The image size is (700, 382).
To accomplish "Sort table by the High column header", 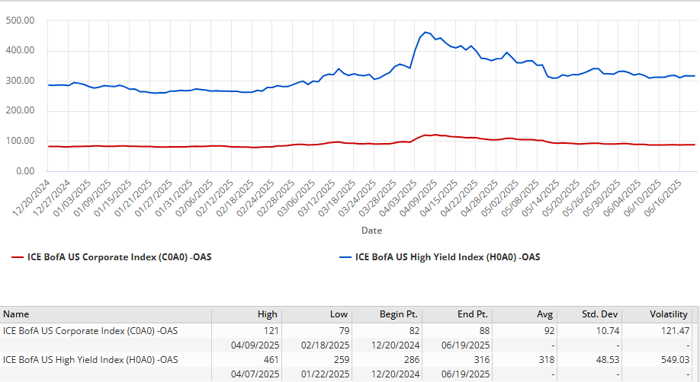I will point(268,314).
